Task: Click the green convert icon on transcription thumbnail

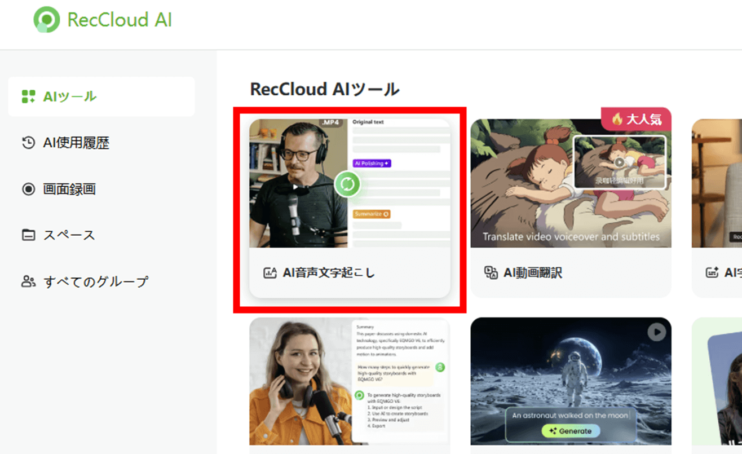Action: click(x=347, y=184)
